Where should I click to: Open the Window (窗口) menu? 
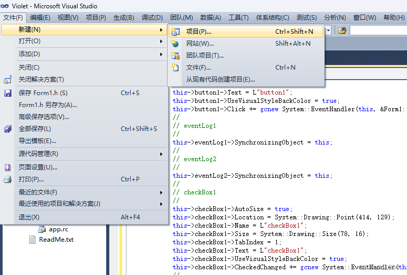tap(365, 18)
